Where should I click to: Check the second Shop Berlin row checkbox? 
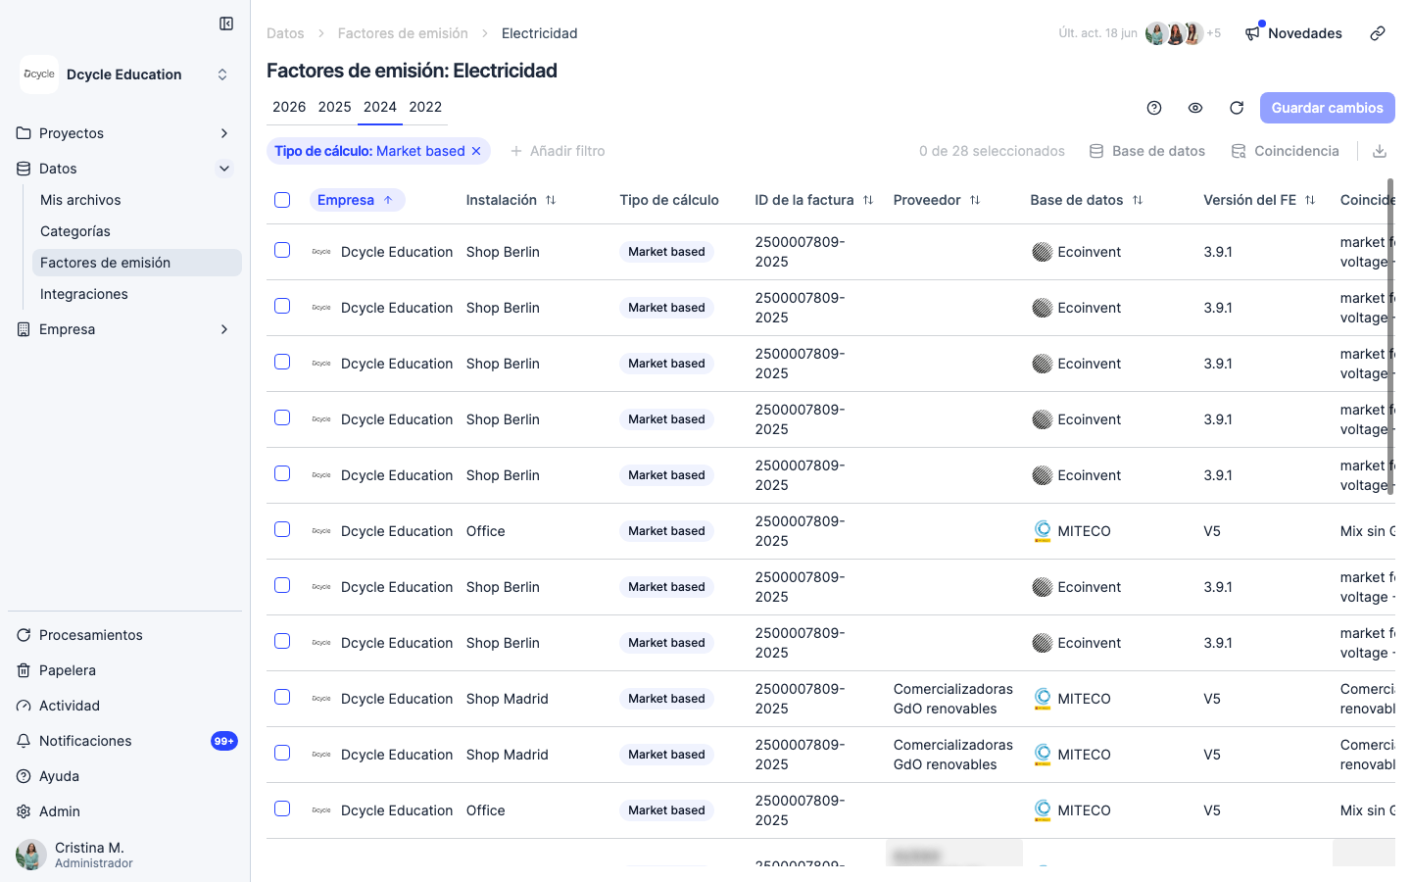pos(282,306)
